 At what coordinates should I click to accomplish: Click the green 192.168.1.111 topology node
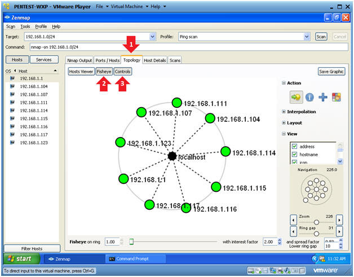[x=176, y=103]
